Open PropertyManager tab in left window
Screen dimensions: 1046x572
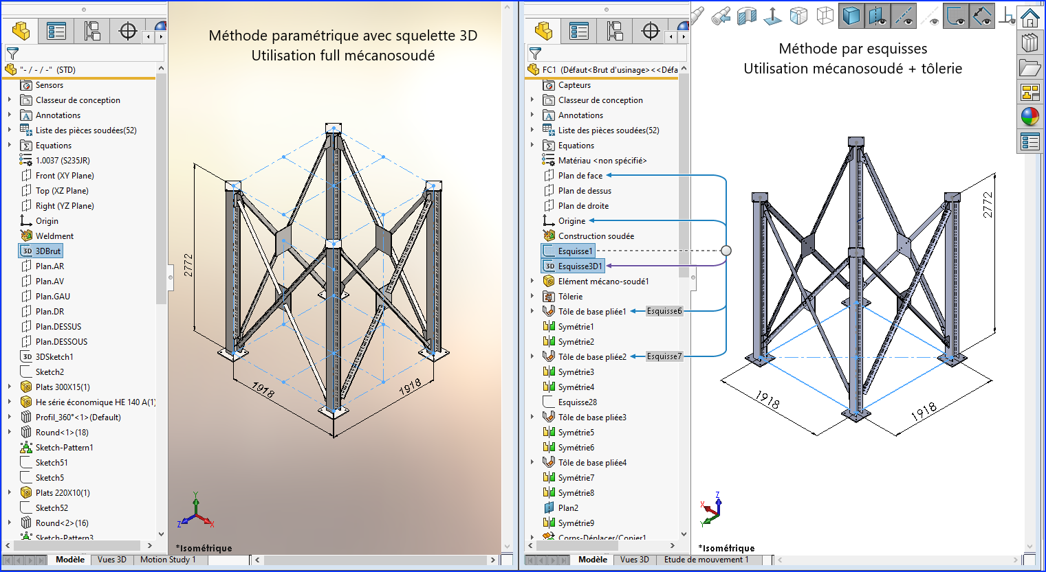tap(56, 31)
